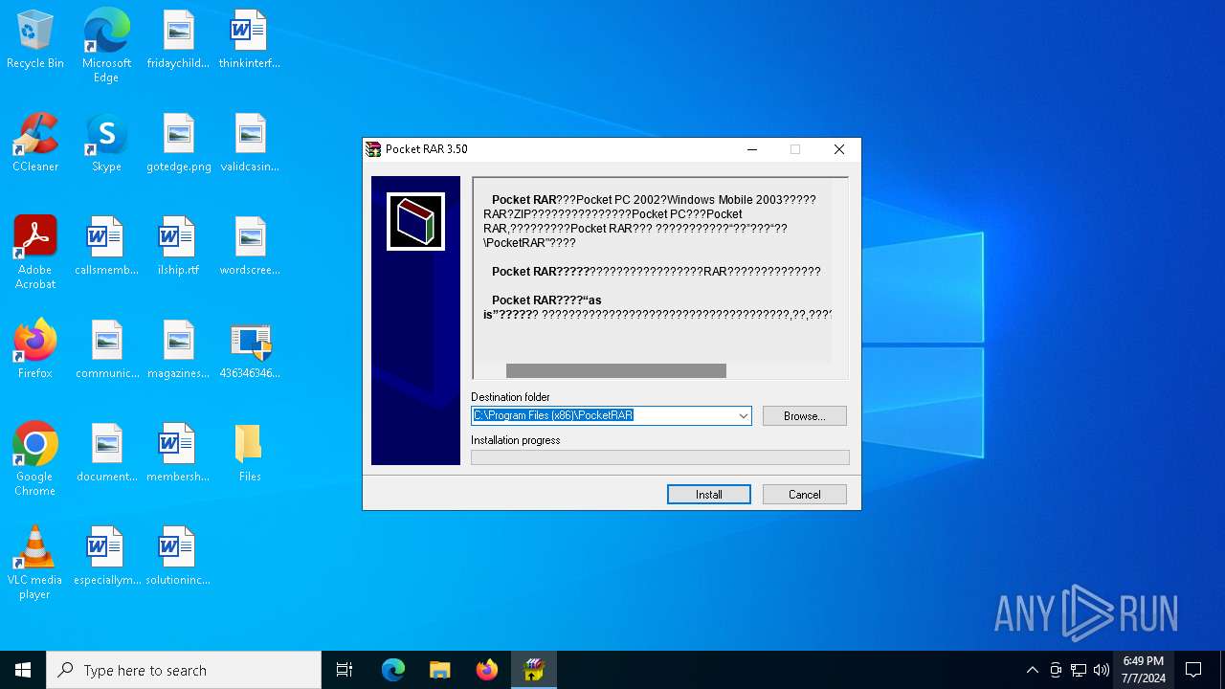Screen dimensions: 1225x689
Task: Click the Browse... button
Action: point(805,415)
